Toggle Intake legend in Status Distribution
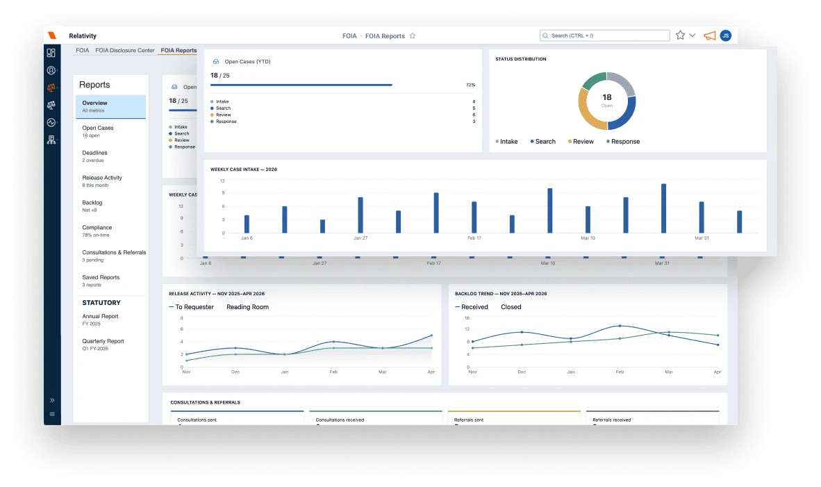Image resolution: width=821 pixels, height=487 pixels. click(x=506, y=142)
